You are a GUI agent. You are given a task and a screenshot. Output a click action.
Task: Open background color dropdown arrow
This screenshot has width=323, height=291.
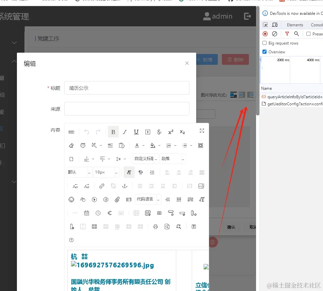click(x=159, y=145)
